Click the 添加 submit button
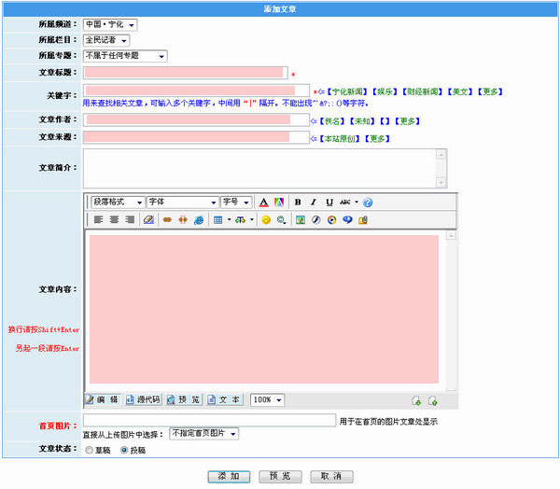560x489 pixels. tap(229, 476)
